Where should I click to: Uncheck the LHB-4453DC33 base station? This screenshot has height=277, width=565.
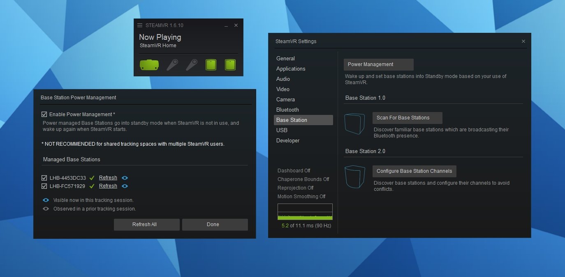[44, 178]
